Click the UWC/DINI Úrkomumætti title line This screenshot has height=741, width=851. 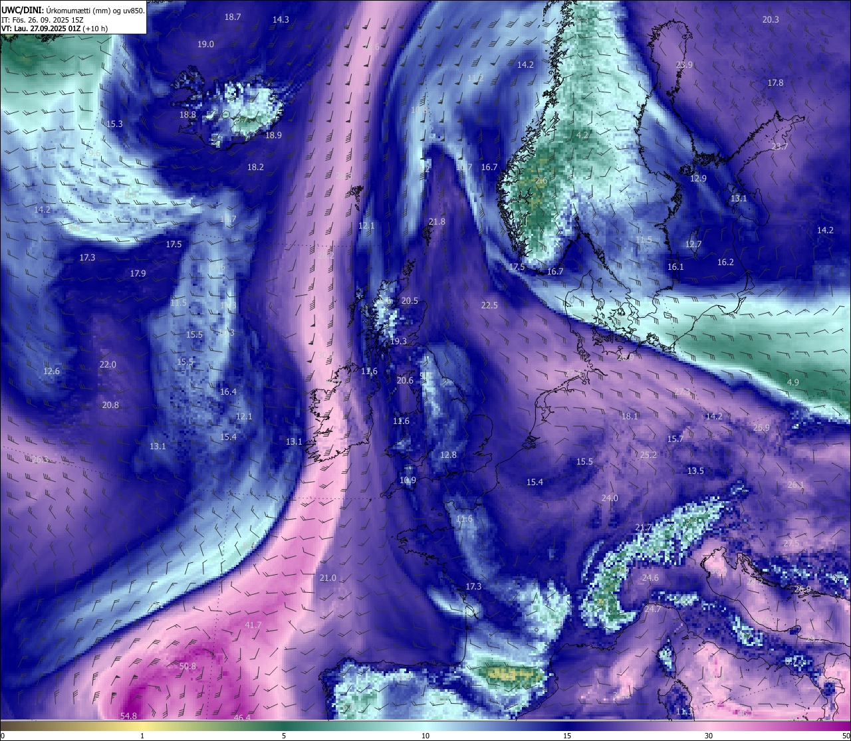pos(72,11)
